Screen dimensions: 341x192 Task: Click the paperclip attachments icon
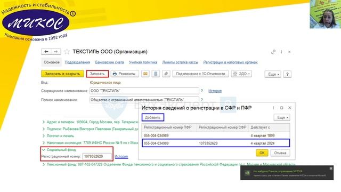166,74
